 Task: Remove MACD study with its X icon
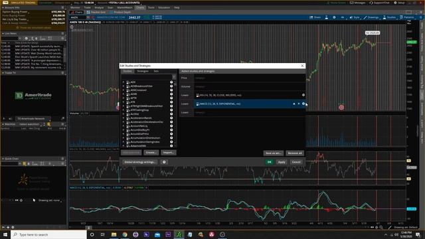299,104
